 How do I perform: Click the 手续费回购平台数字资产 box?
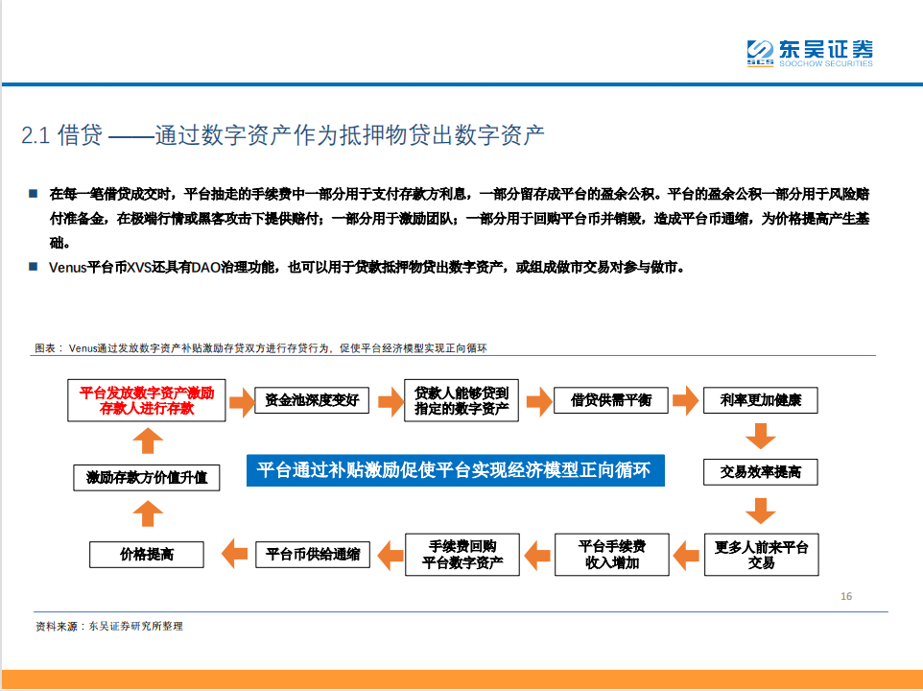(x=461, y=554)
